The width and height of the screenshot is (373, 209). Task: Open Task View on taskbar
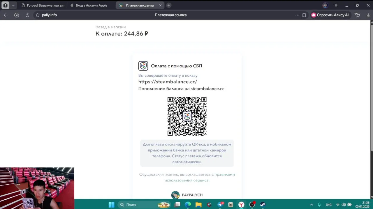tap(177, 205)
